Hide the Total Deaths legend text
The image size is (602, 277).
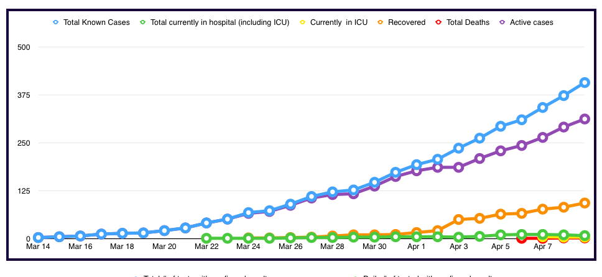click(468, 22)
